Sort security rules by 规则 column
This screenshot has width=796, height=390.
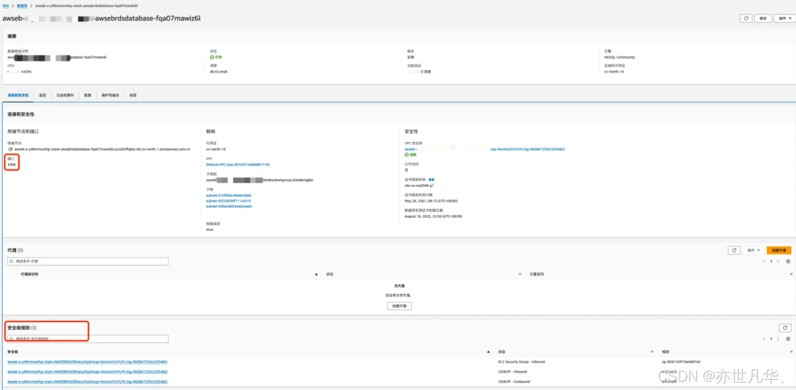pyautogui.click(x=791, y=352)
